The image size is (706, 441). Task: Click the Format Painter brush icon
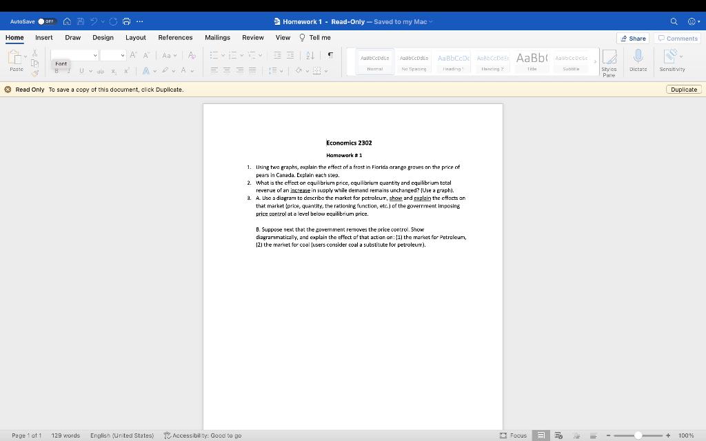(x=34, y=73)
